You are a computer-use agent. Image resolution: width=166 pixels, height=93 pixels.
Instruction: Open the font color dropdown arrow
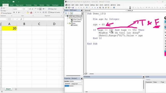click(x=33, y=12)
